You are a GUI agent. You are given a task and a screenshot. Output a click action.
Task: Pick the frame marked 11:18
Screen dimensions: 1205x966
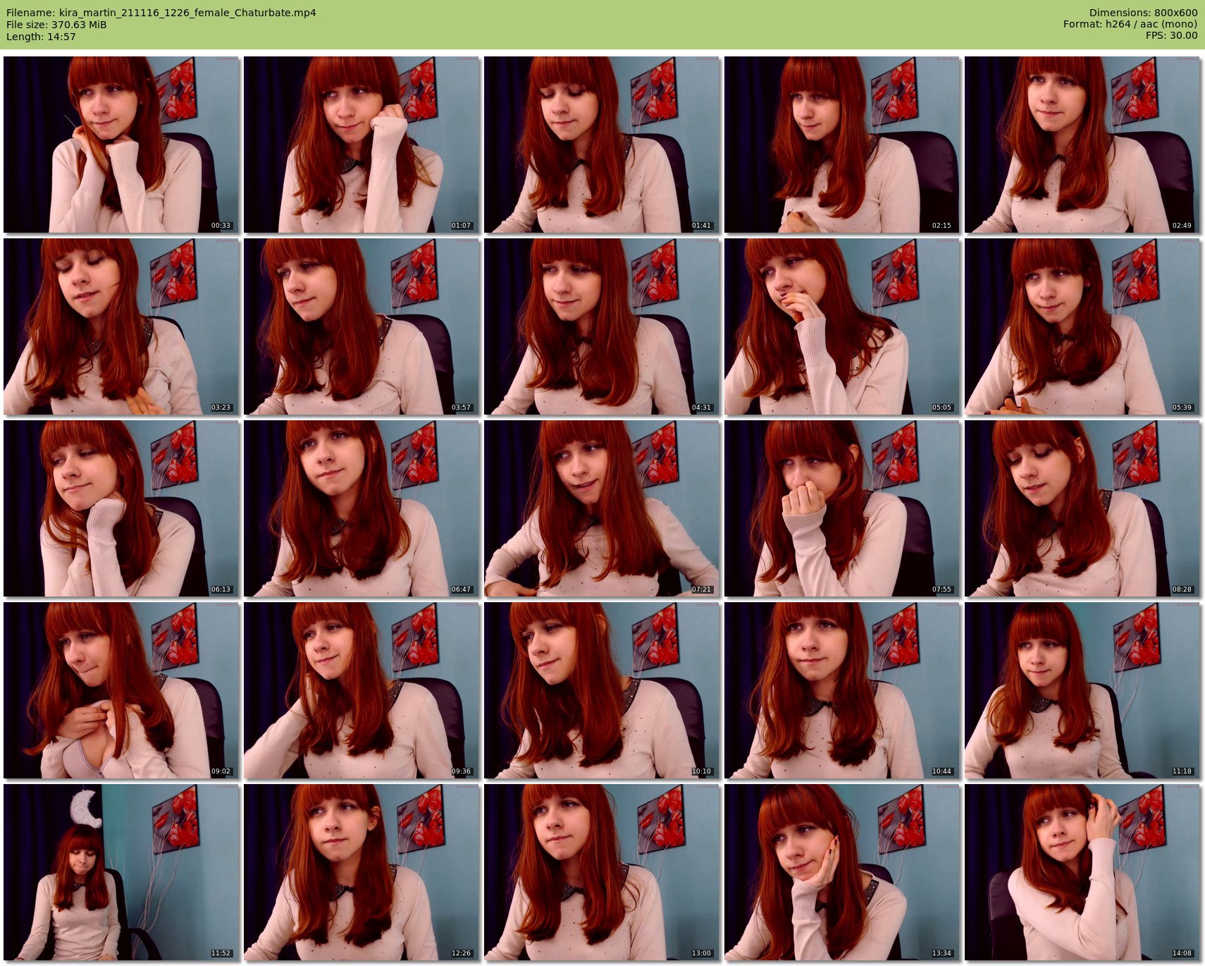[x=1082, y=690]
